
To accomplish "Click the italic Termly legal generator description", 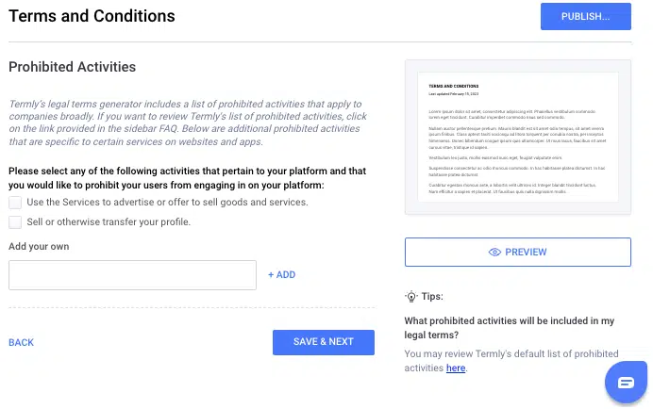I will tap(187, 123).
